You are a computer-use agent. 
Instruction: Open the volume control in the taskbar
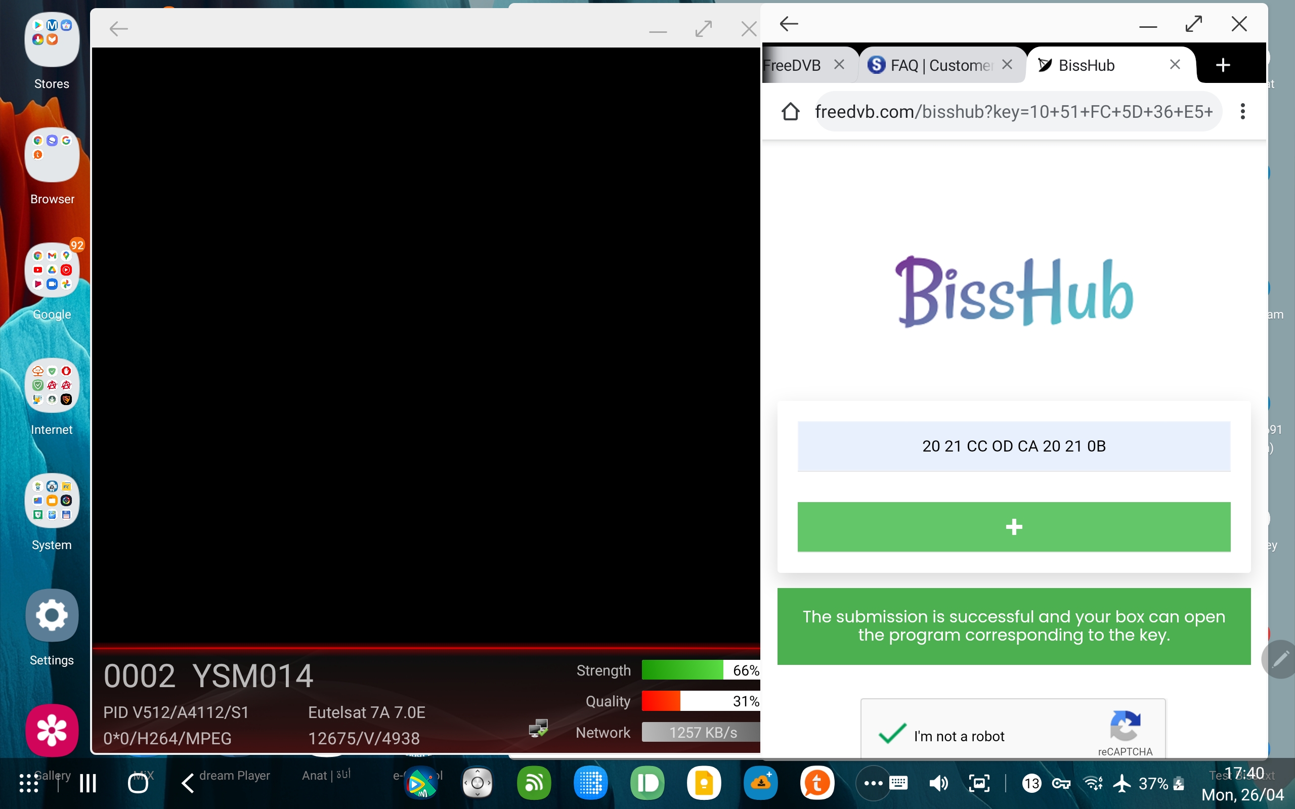(x=938, y=784)
